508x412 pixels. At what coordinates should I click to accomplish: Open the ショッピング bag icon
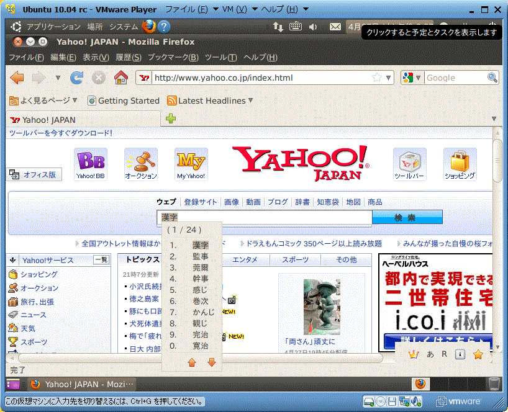(x=460, y=164)
